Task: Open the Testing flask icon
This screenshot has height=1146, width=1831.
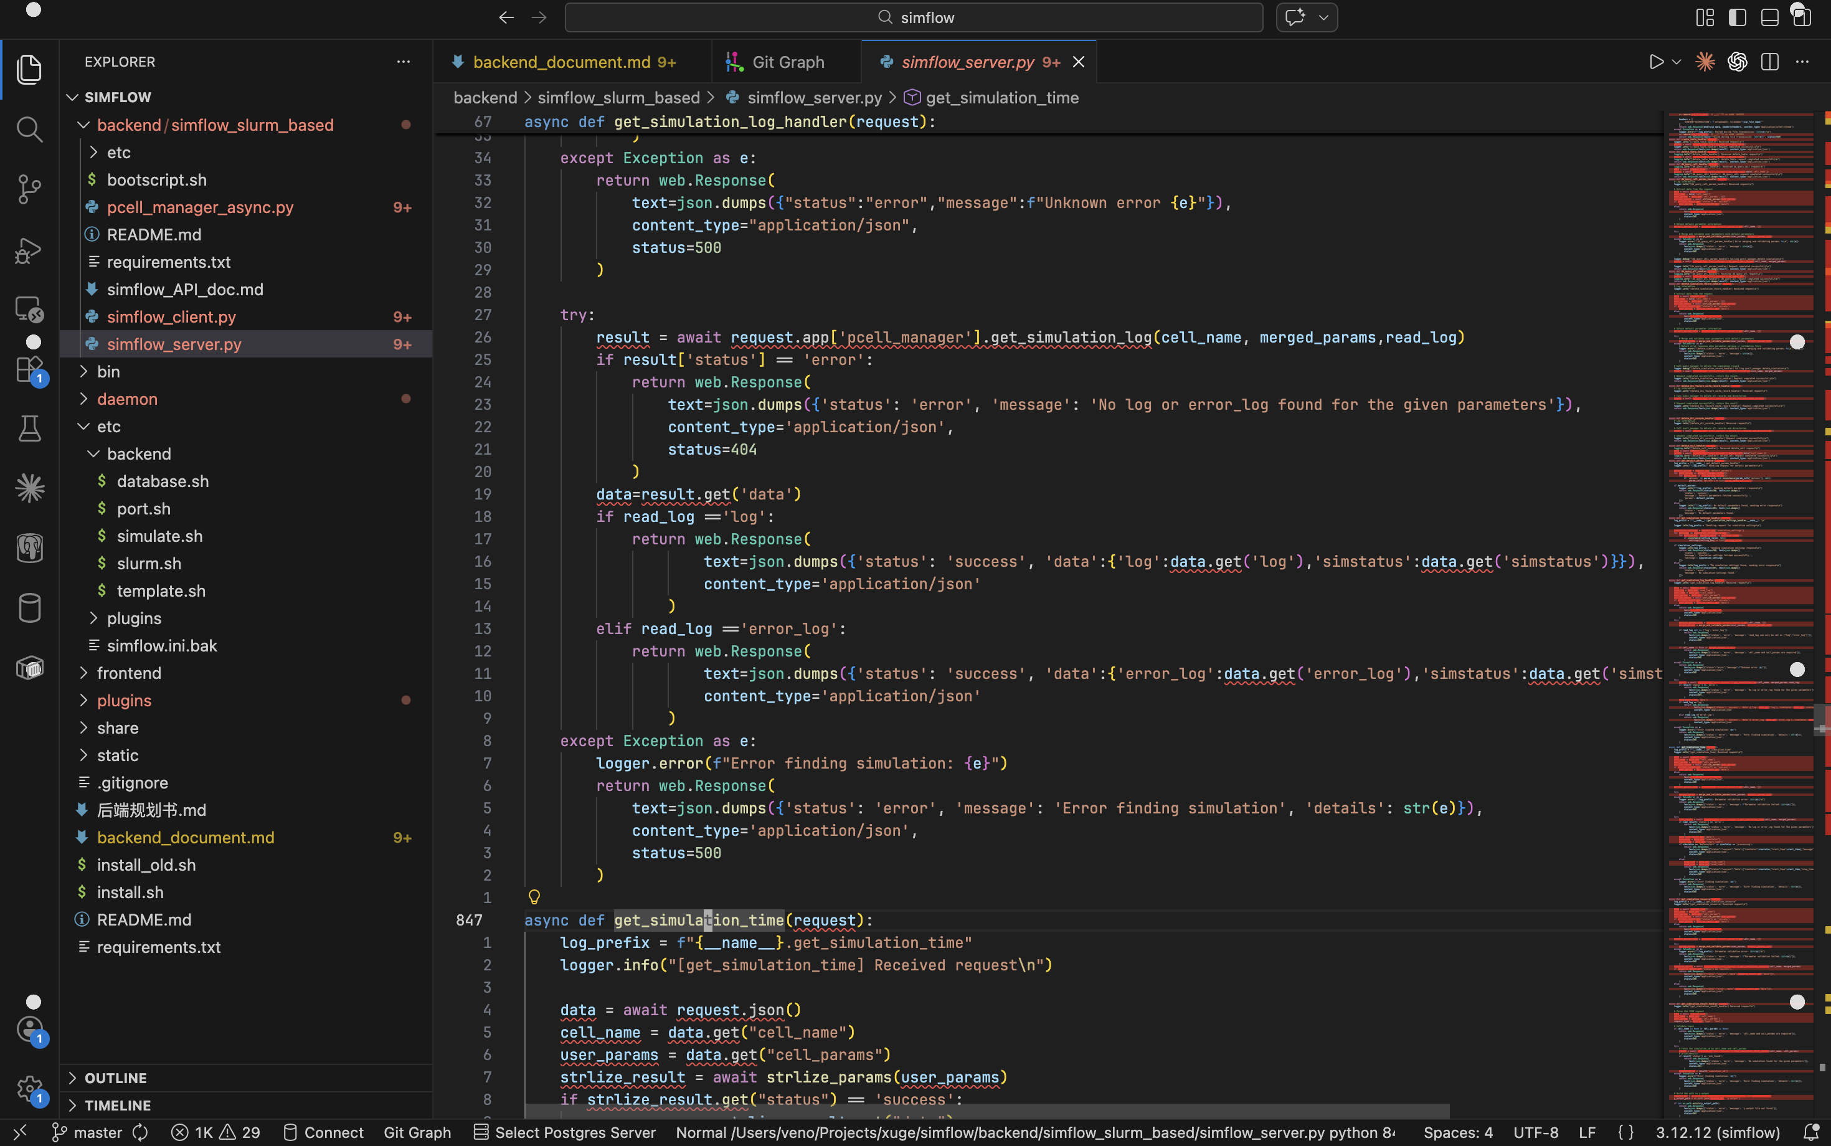Action: (29, 429)
